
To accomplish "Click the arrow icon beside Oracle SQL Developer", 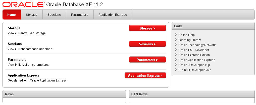I will [x=176, y=50].
